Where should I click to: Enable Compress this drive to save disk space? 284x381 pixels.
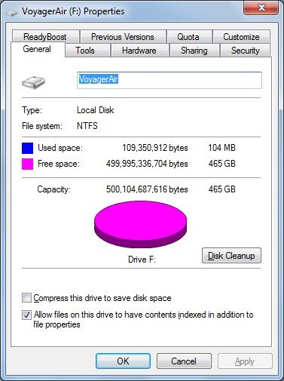click(x=26, y=298)
